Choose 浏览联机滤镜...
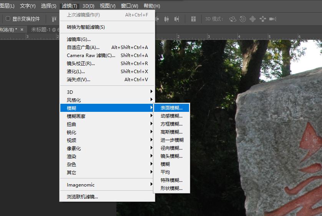322x216 pixels. click(107, 196)
